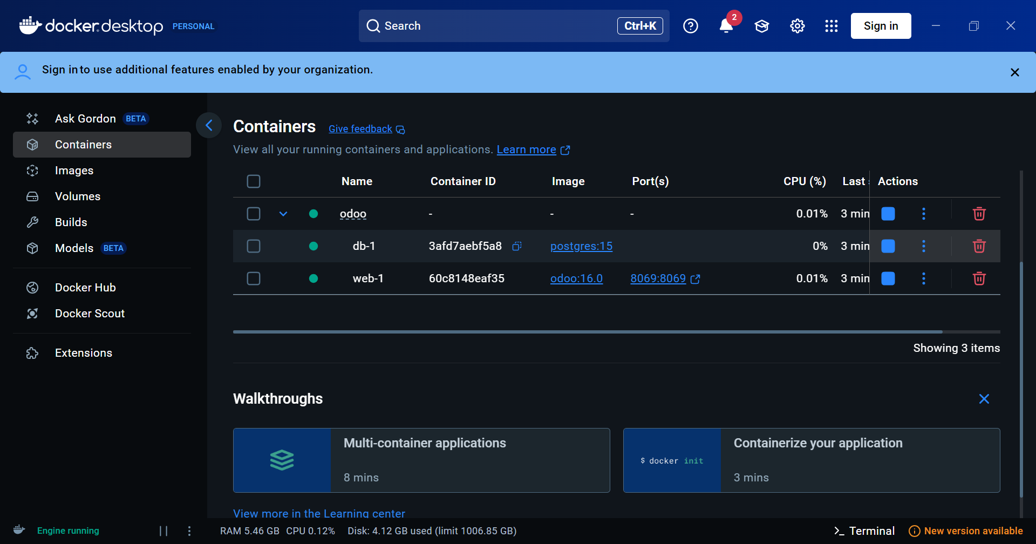Open more actions for web-1
The image size is (1036, 544).
tap(924, 278)
